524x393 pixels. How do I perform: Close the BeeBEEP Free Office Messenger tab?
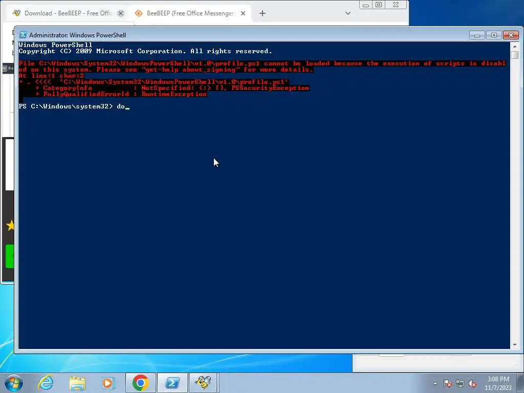pos(243,13)
